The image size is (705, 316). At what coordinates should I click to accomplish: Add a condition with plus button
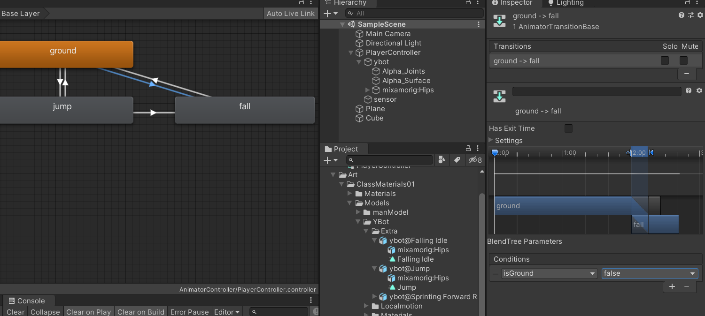[672, 286]
